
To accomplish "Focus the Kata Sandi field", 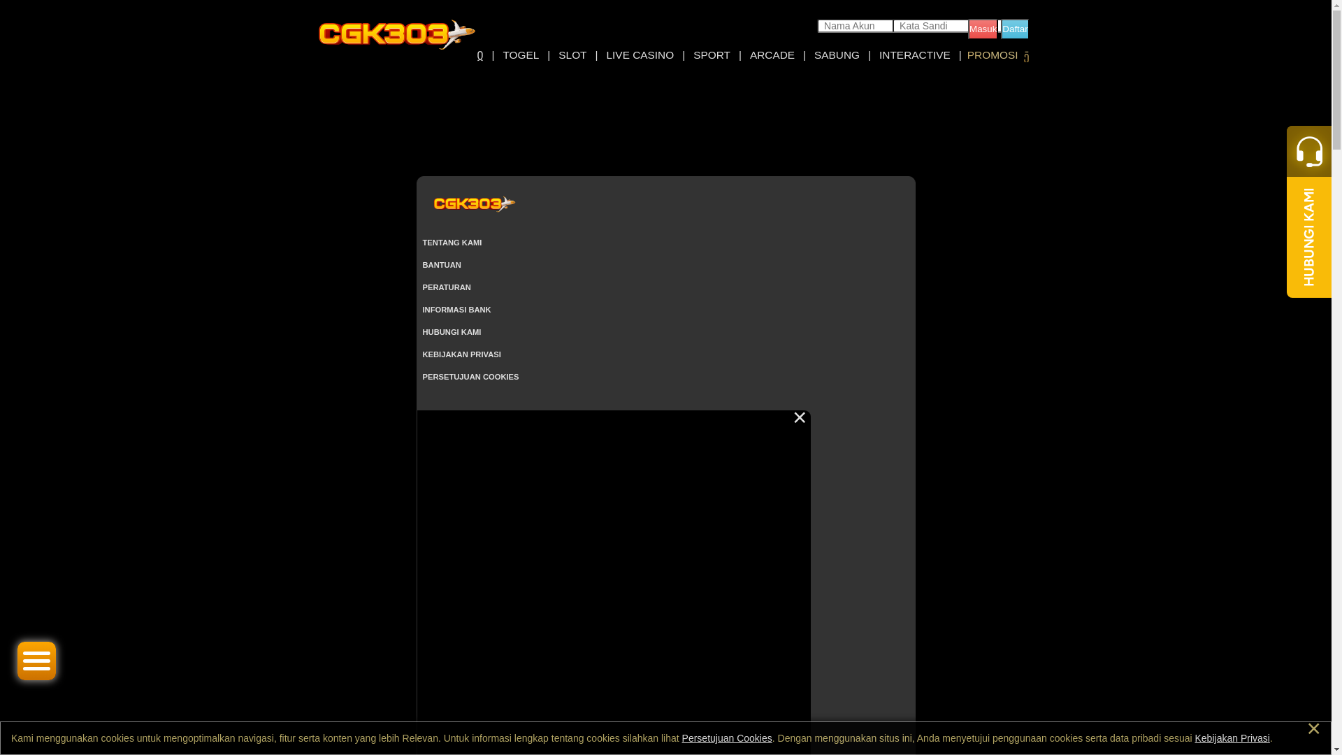I will click(x=931, y=26).
